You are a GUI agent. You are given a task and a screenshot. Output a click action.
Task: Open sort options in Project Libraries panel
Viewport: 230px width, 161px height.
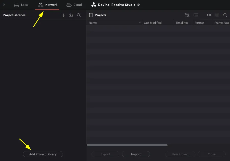coord(62,15)
